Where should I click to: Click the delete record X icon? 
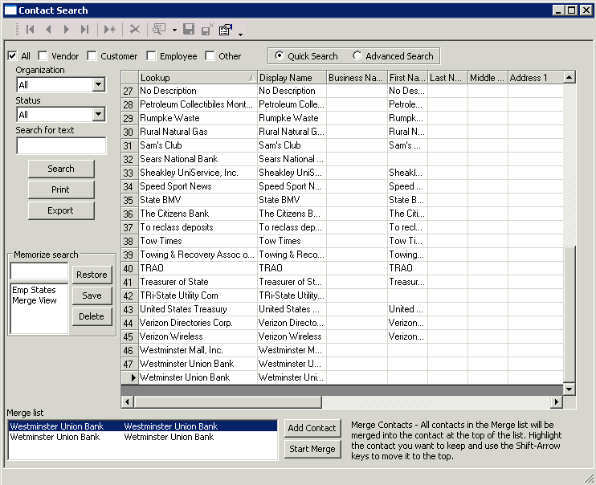[x=135, y=29]
